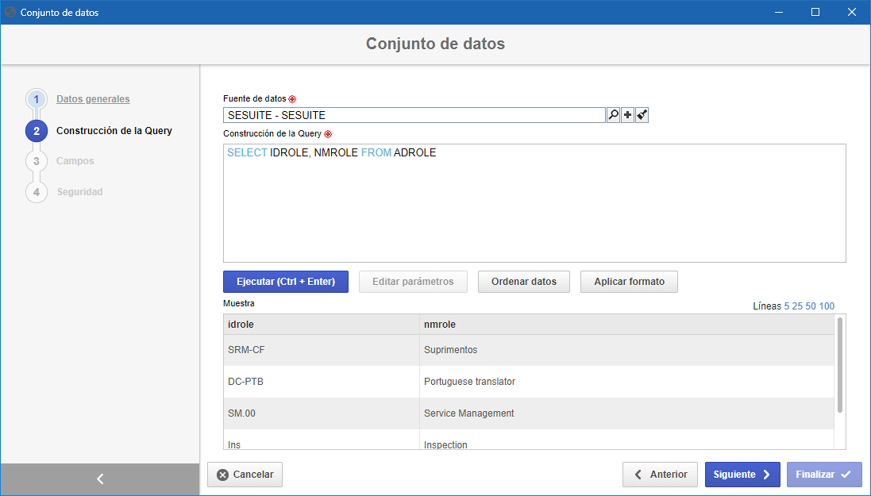
Task: Advance with Siguiente button
Action: 742,475
